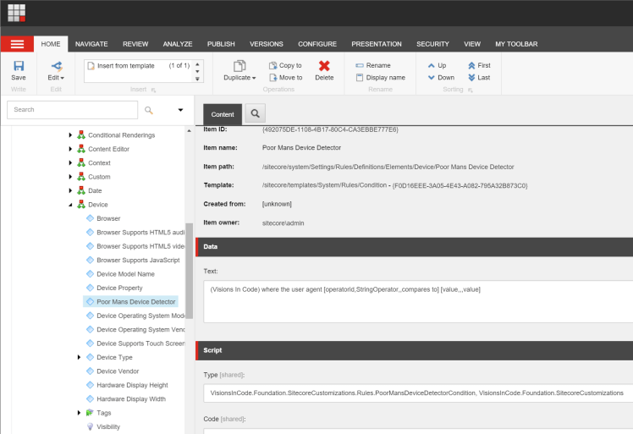Screen dimensions: 633x434
Task: Click the red Delete icon
Action: tap(324, 66)
